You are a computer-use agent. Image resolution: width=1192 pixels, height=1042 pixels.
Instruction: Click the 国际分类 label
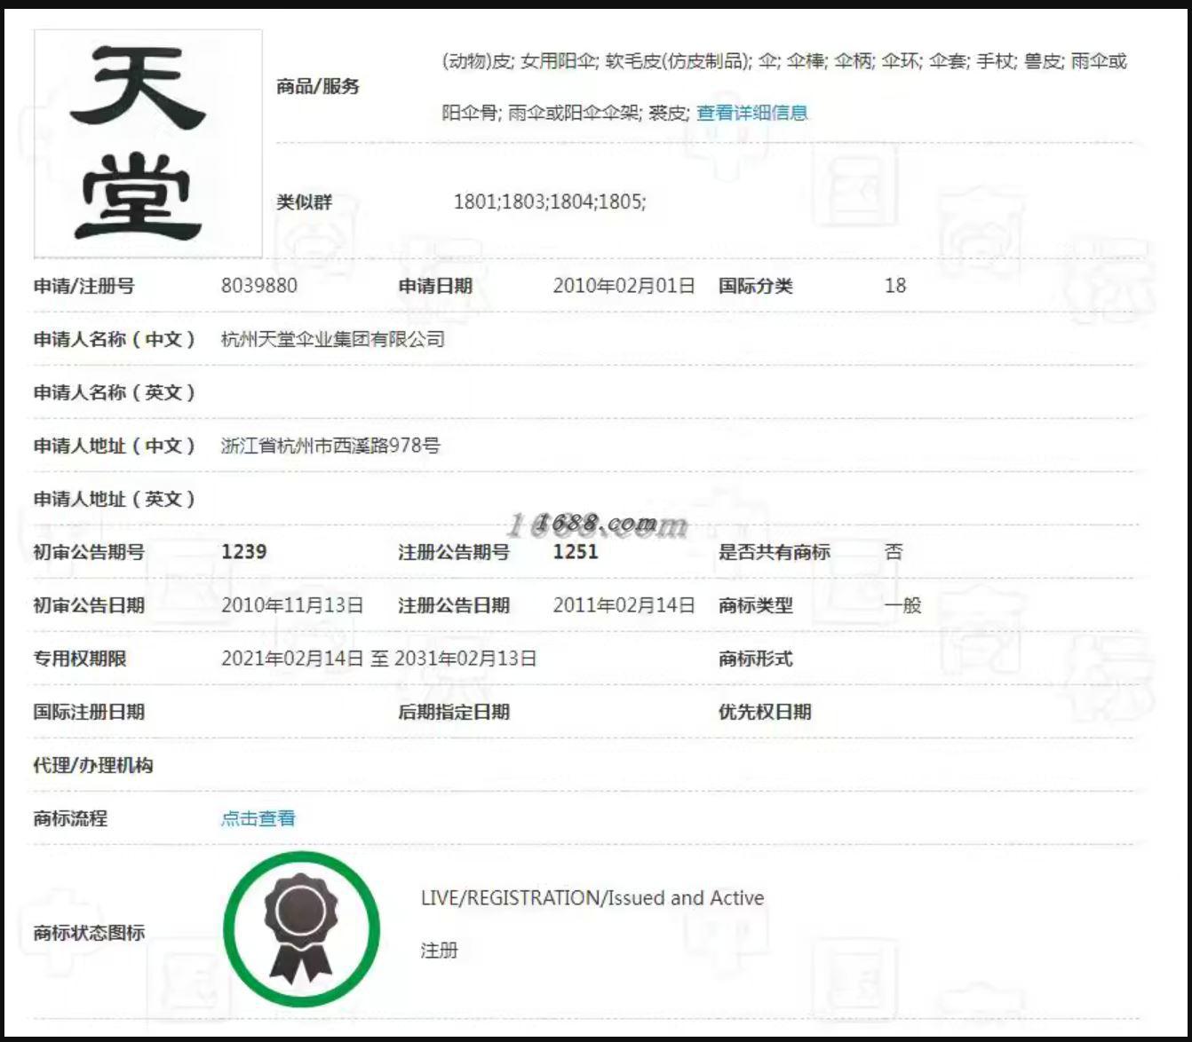[756, 286]
